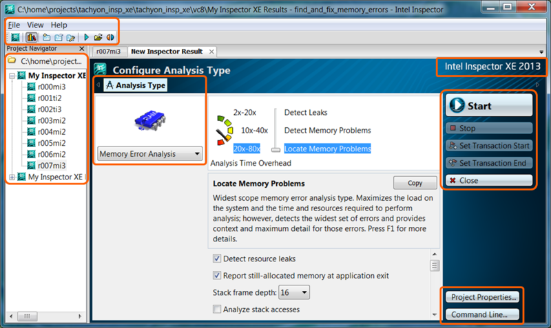
Task: Click the icon beside r007mi3 result
Action: pos(31,165)
